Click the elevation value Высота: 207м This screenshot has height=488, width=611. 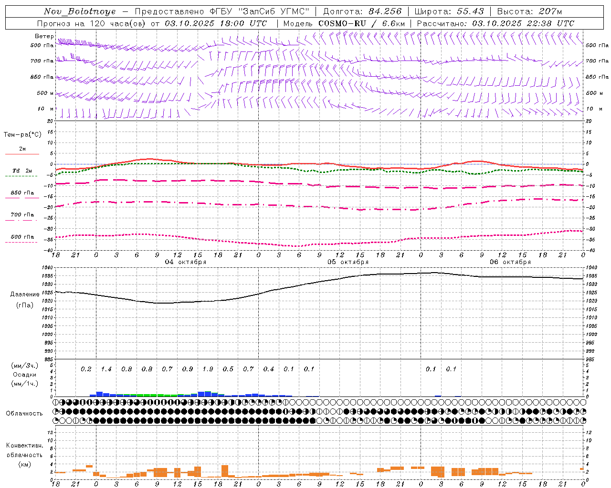[529, 11]
